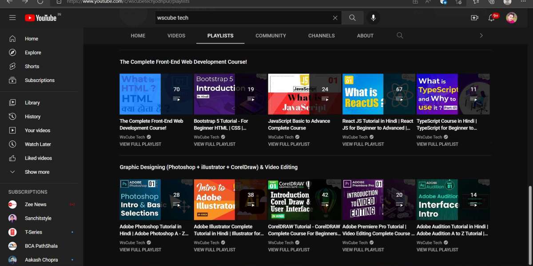Open the Photoshop Intro & Basic Selections thumbnail

156,199
